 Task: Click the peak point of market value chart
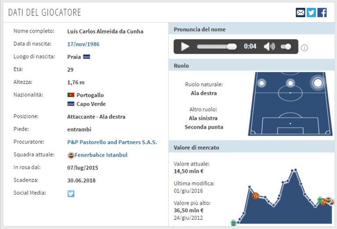coord(296,170)
